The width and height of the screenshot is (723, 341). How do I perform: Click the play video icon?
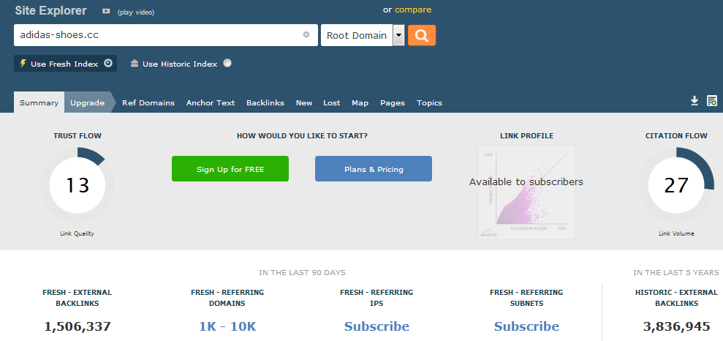point(106,11)
